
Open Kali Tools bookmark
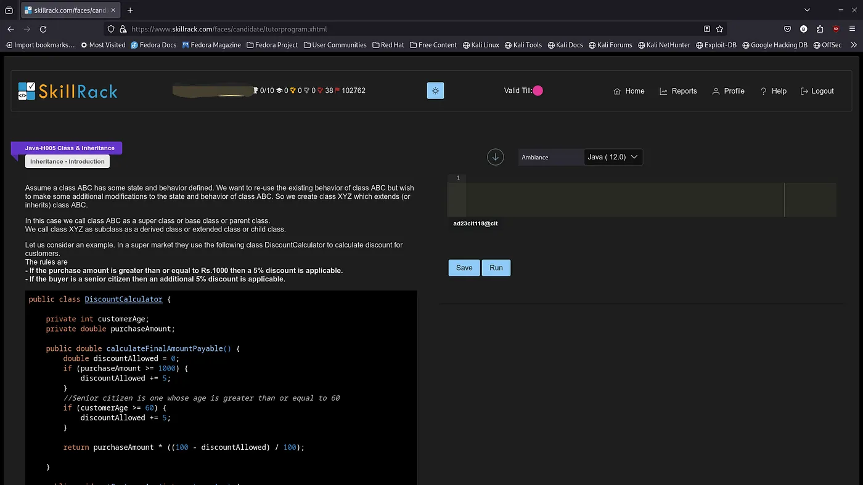coord(523,45)
